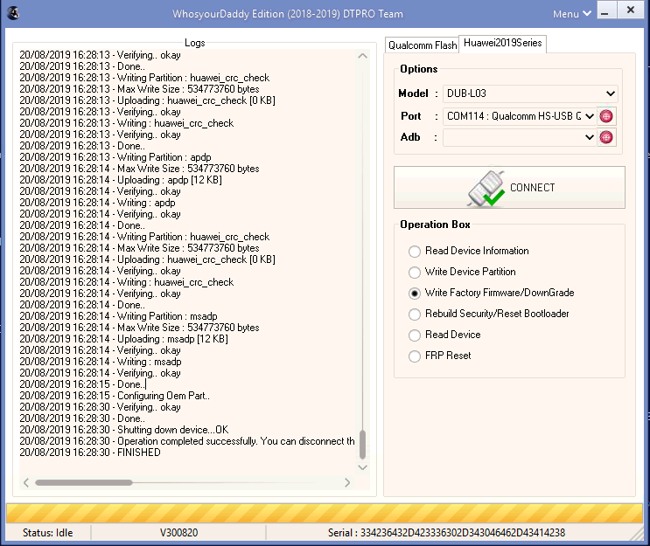This screenshot has width=650, height=546.
Task: Switch to the Qualcomm Flash tab
Action: click(422, 45)
